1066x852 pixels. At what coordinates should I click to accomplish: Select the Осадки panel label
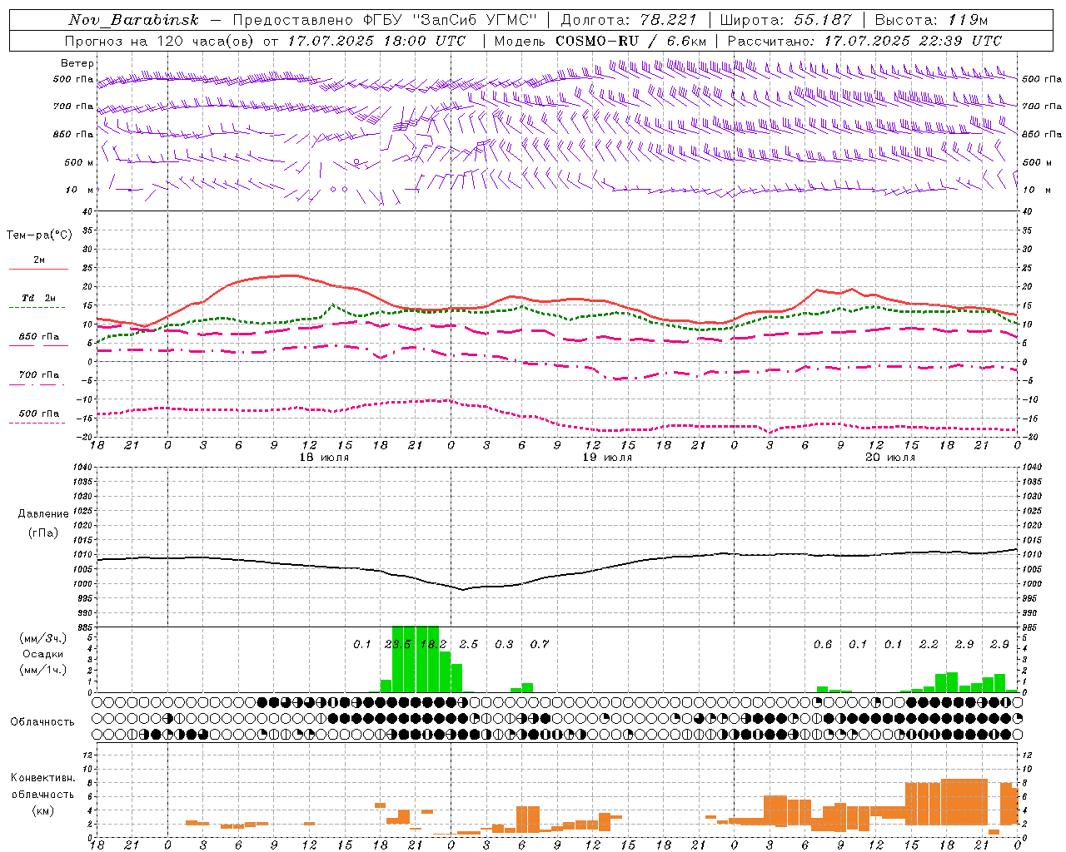[x=42, y=654]
